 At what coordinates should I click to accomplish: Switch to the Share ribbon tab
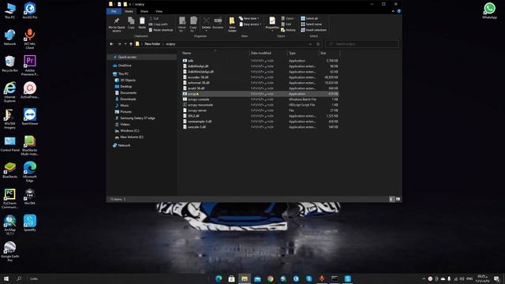(144, 11)
